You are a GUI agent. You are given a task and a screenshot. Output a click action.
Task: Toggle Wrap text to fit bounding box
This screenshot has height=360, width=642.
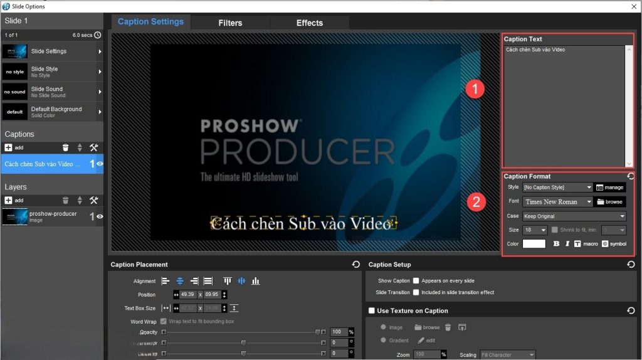tap(164, 322)
